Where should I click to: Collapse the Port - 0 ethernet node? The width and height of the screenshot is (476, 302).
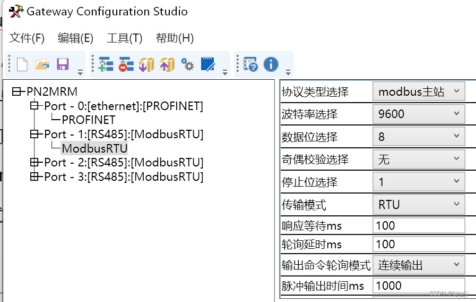tap(34, 106)
